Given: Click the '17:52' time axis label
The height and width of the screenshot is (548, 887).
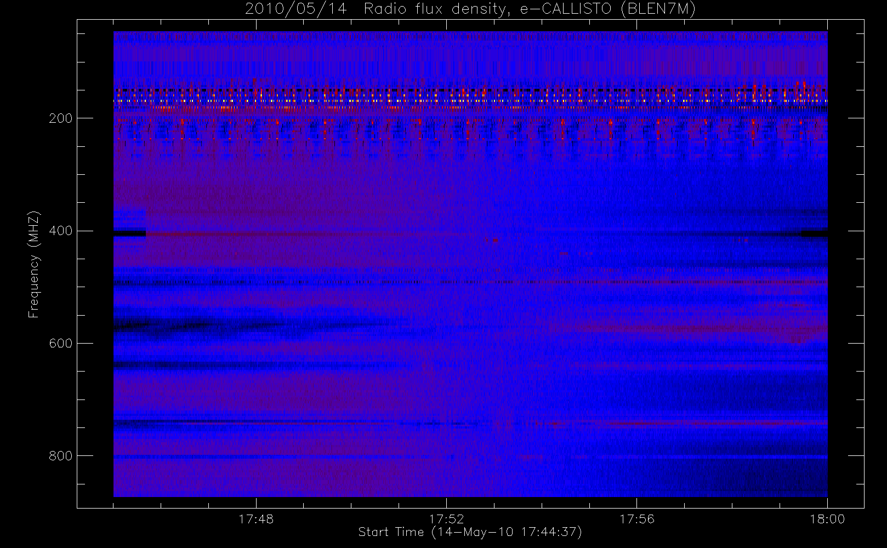Looking at the screenshot, I should click(446, 519).
